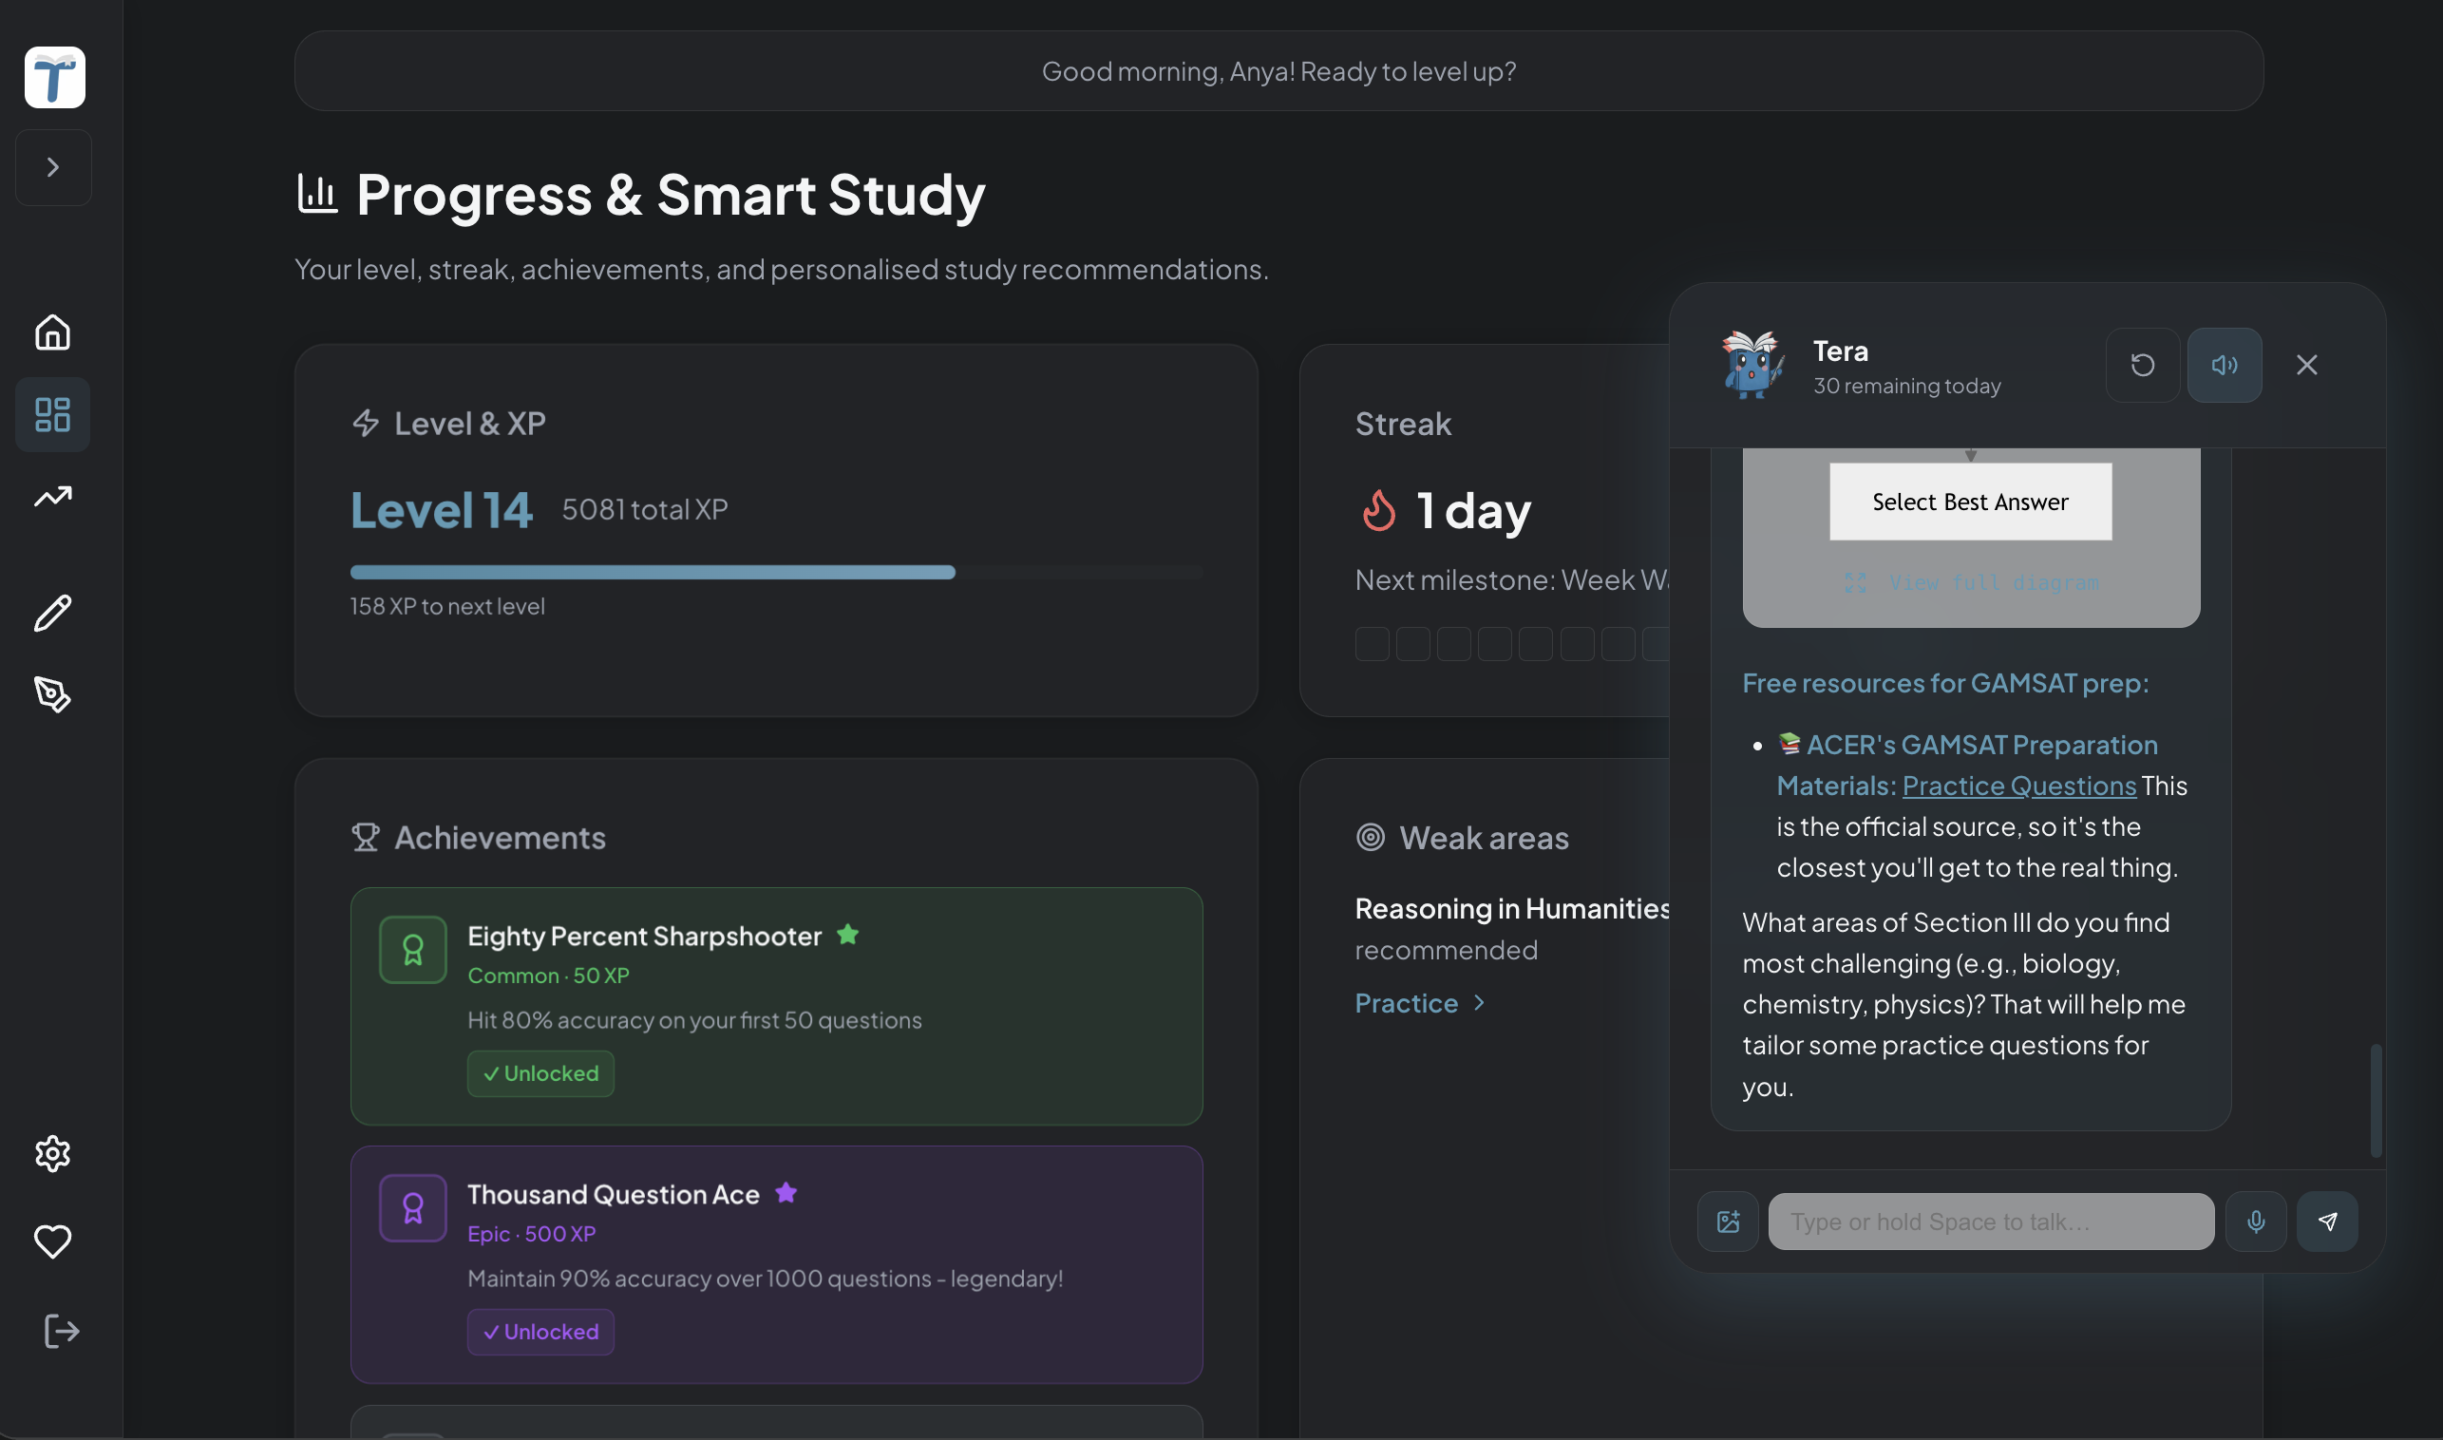This screenshot has width=2443, height=1440.
Task: Click the chat message input field
Action: [x=1990, y=1222]
